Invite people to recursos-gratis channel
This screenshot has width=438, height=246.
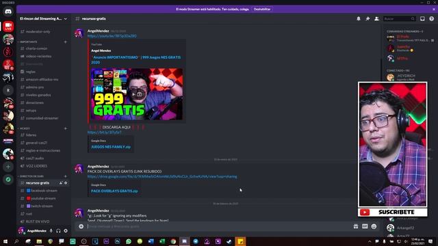click(61, 183)
